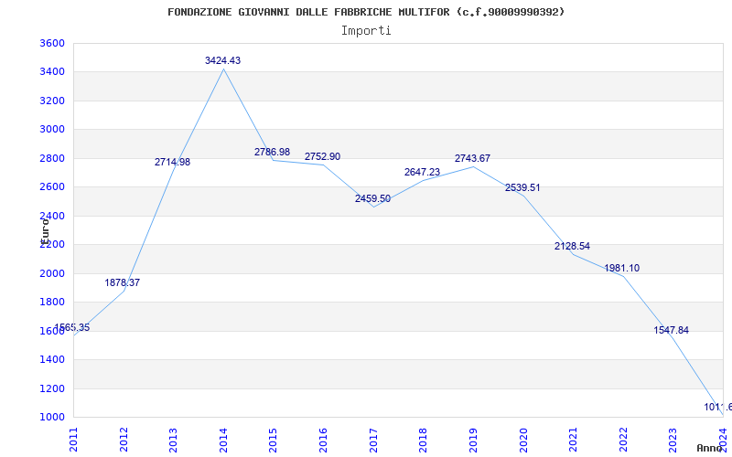This screenshot has width=732, height=457.
Task: Click the 2600 y-axis tick label
Action: pos(52,187)
